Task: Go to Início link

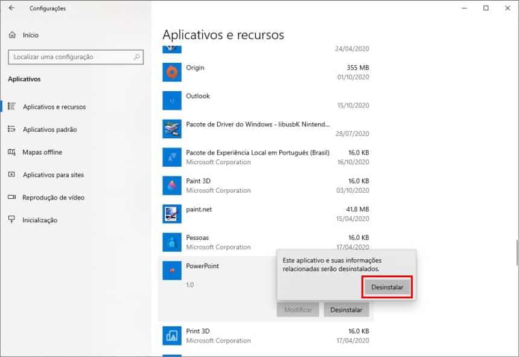Action: tap(30, 35)
